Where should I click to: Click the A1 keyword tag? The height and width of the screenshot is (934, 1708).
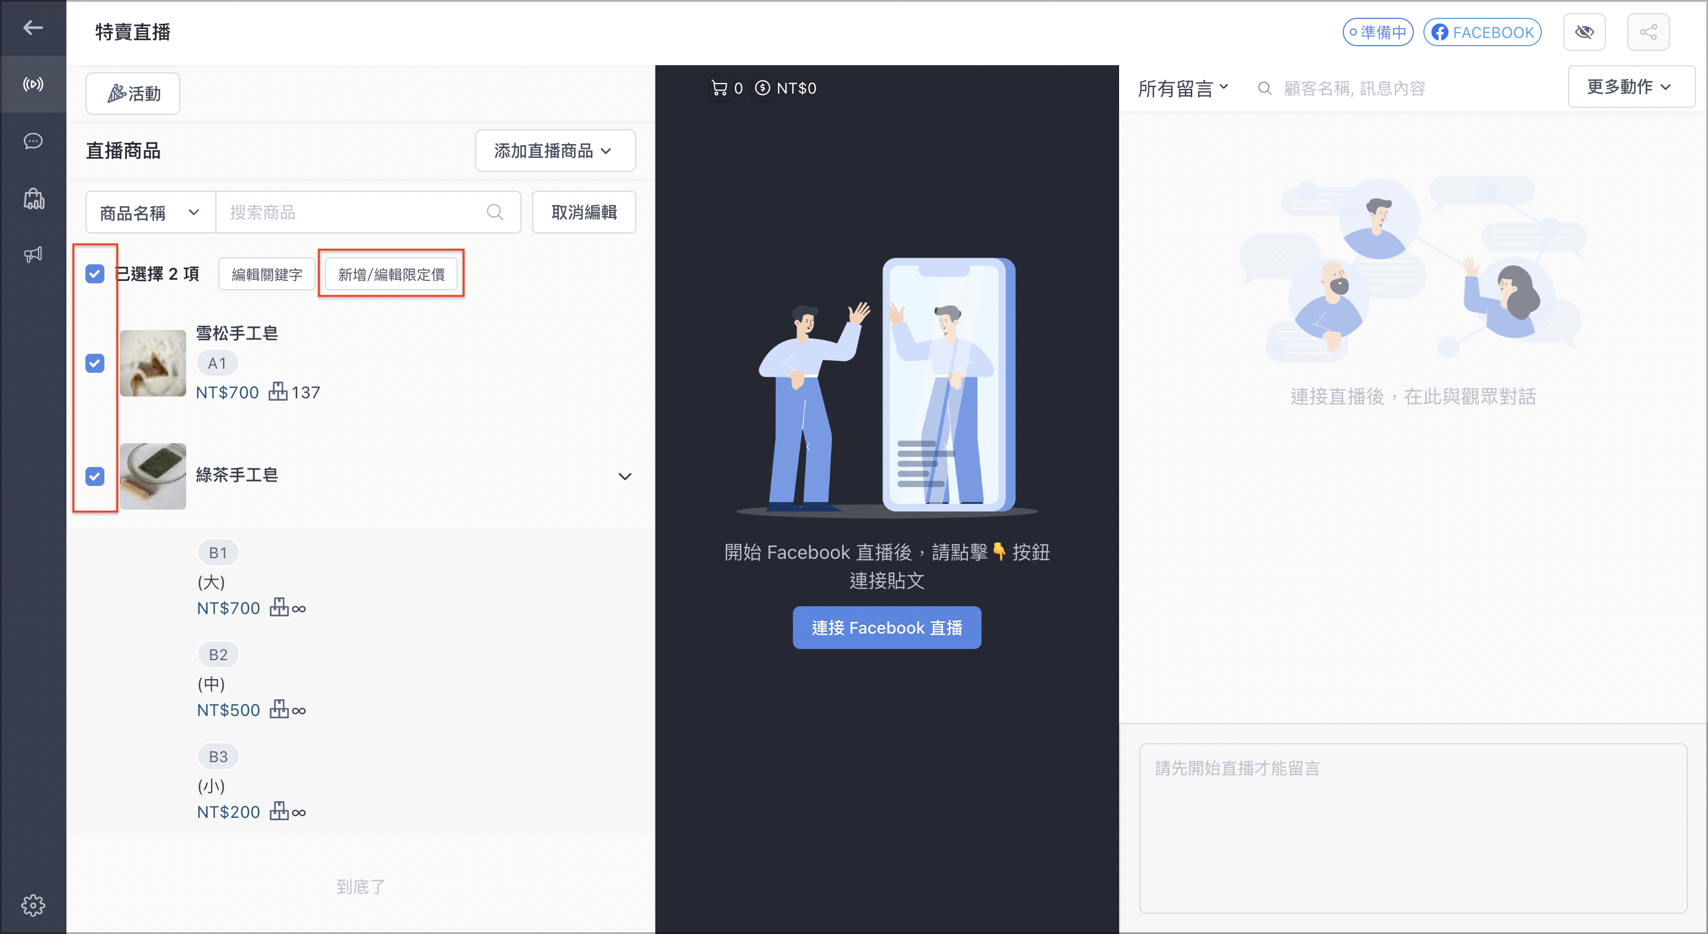coord(217,363)
